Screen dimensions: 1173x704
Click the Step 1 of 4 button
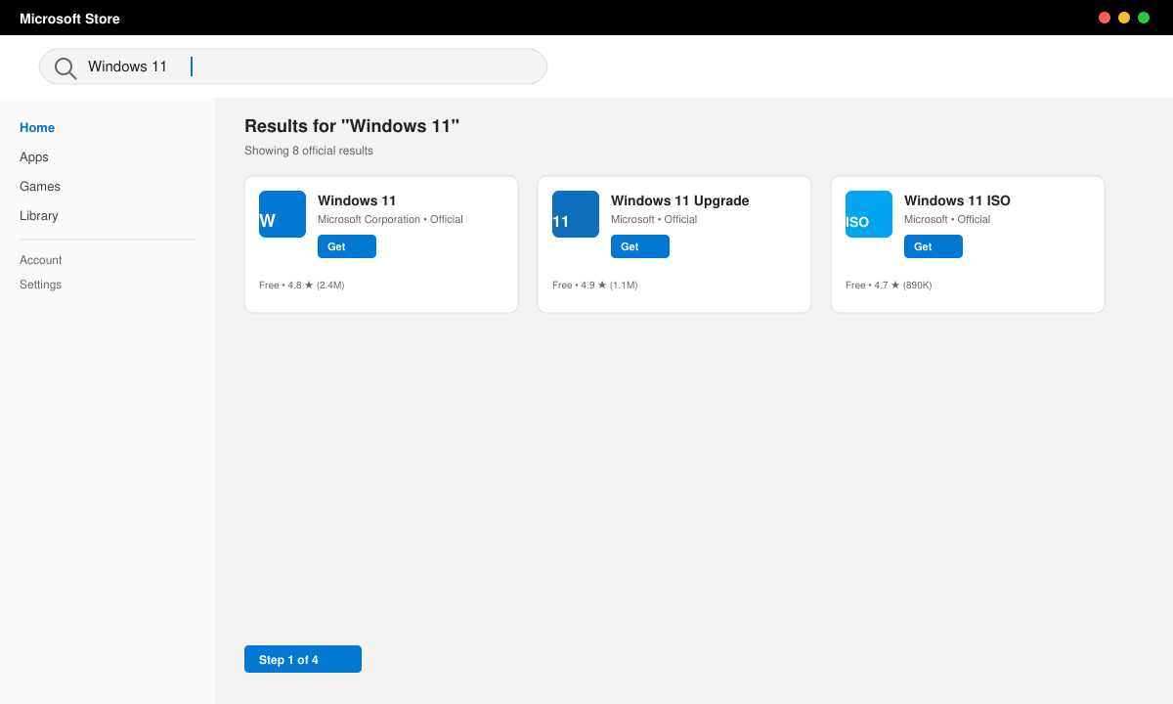click(x=303, y=659)
